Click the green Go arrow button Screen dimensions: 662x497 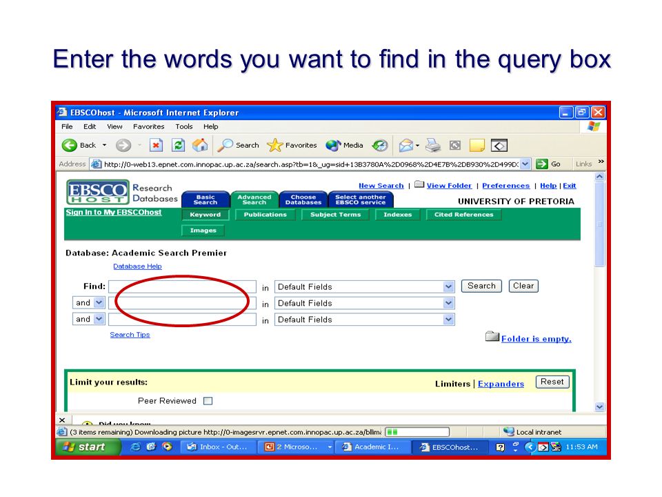tap(542, 164)
